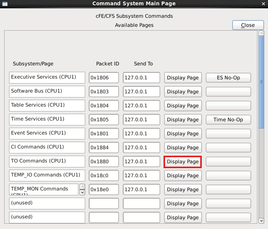
Task: Click down arrow in TEMP_MON Commands field
Action: click(83, 192)
